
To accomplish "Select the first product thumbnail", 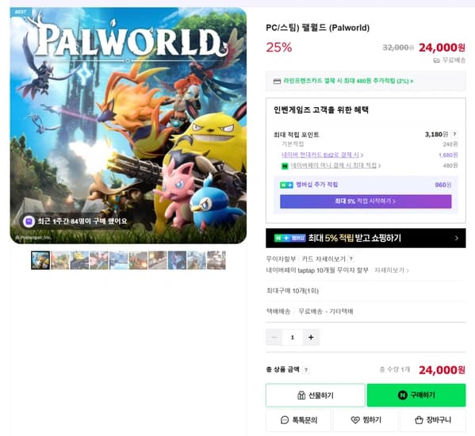I will (40, 260).
